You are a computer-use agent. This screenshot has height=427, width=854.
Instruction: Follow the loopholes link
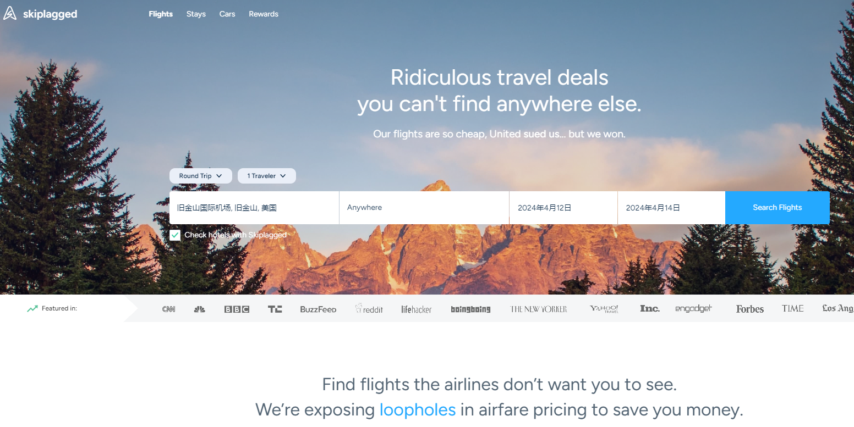pos(418,410)
